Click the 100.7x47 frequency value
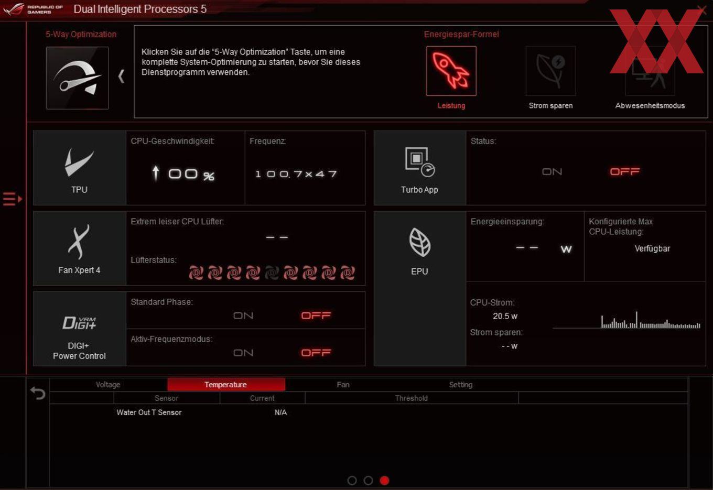 click(x=296, y=174)
